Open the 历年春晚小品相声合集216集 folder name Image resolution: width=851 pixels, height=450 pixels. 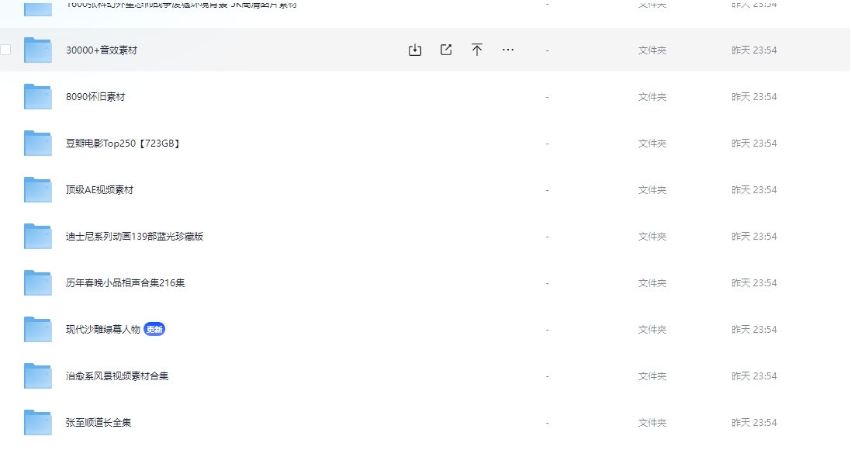pos(125,283)
